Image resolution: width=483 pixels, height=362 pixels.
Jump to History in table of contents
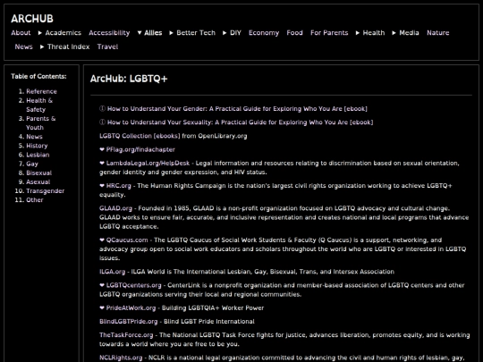pyautogui.click(x=37, y=146)
